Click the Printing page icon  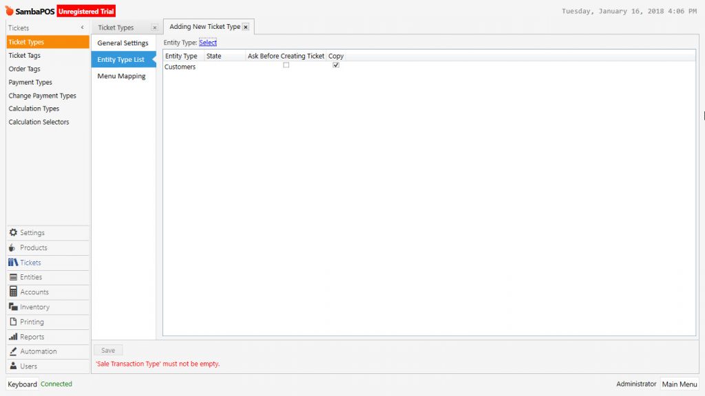tap(14, 322)
